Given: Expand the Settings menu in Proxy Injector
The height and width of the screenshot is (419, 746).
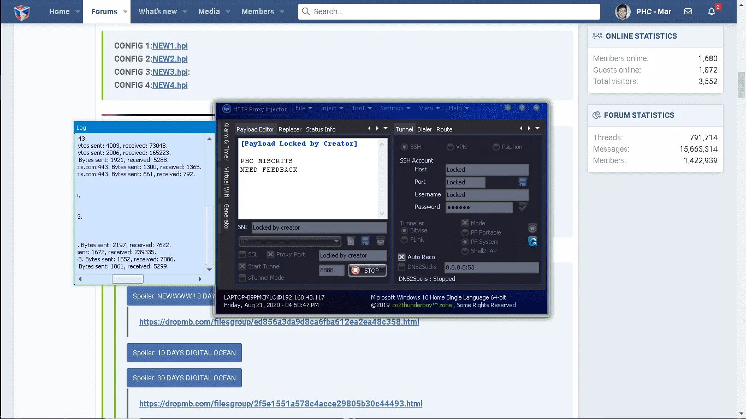Looking at the screenshot, I should pos(395,108).
